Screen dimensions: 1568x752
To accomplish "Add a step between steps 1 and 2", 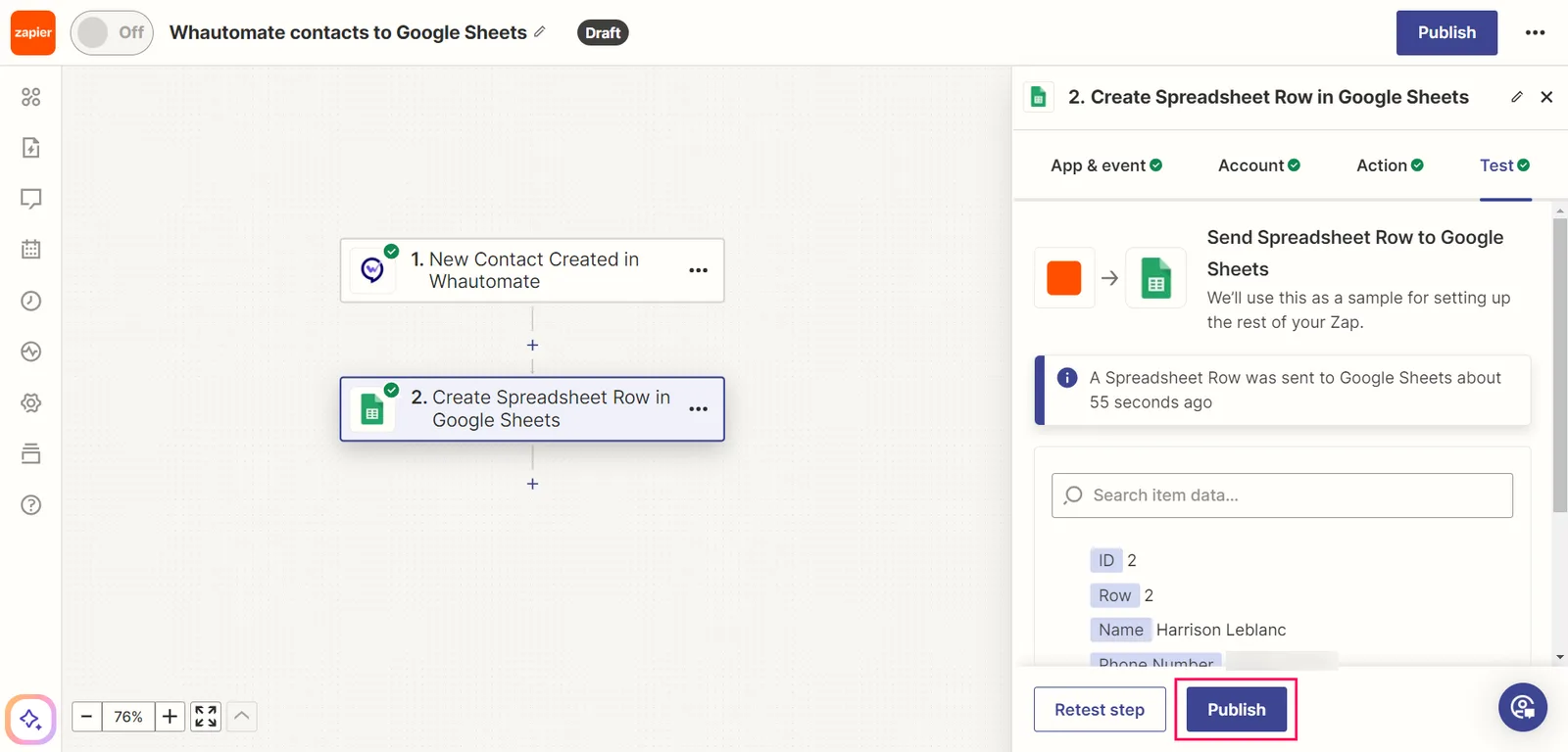I will (x=532, y=345).
